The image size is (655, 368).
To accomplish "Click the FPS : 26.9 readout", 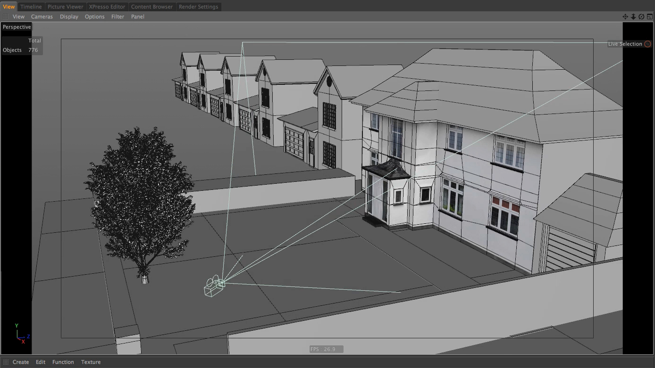I will (x=326, y=349).
